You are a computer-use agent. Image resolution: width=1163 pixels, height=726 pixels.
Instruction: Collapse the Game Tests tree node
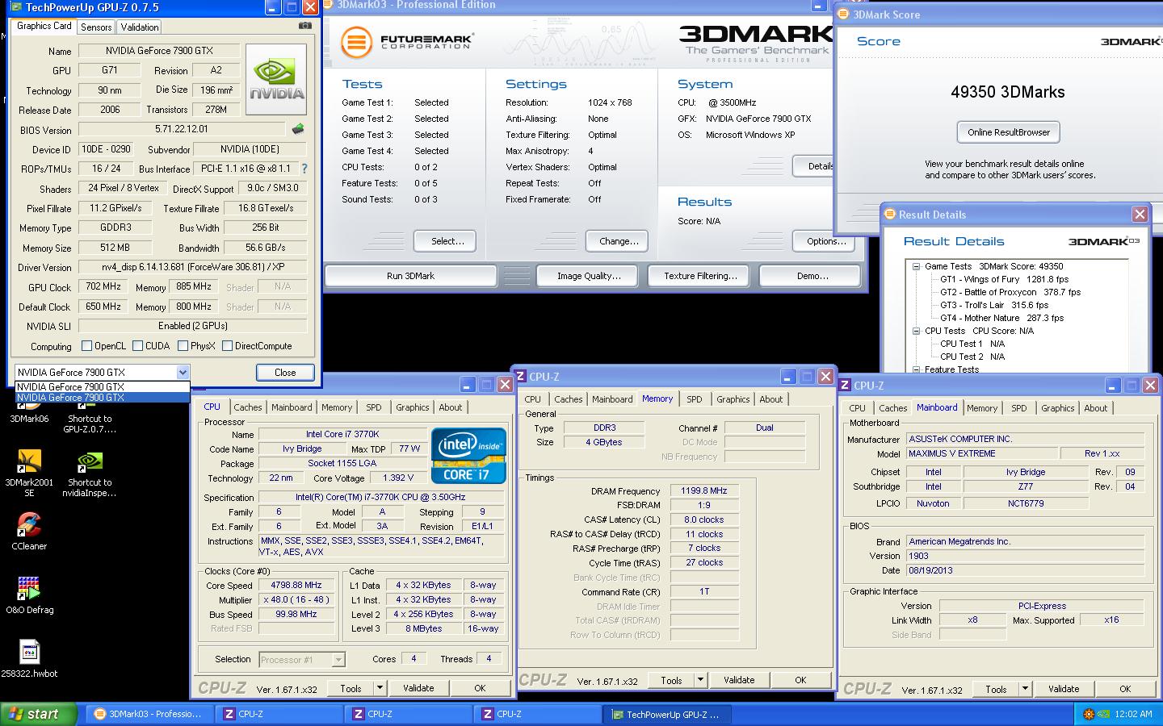pyautogui.click(x=917, y=266)
